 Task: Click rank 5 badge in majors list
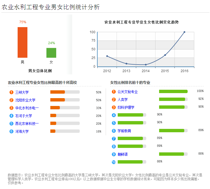114,123
